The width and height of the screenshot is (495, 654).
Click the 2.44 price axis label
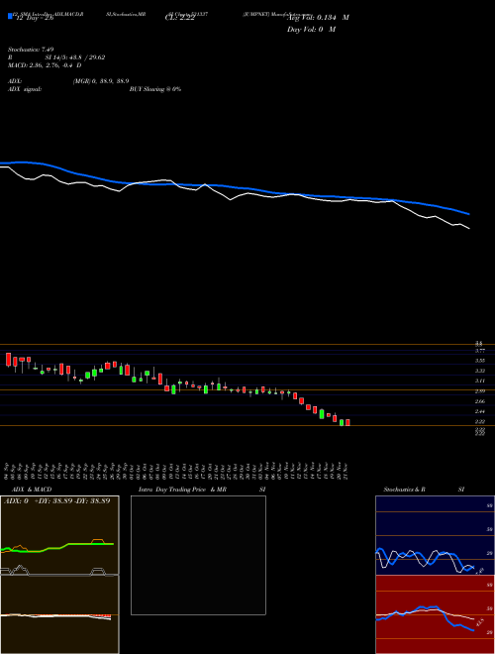pos(480,411)
